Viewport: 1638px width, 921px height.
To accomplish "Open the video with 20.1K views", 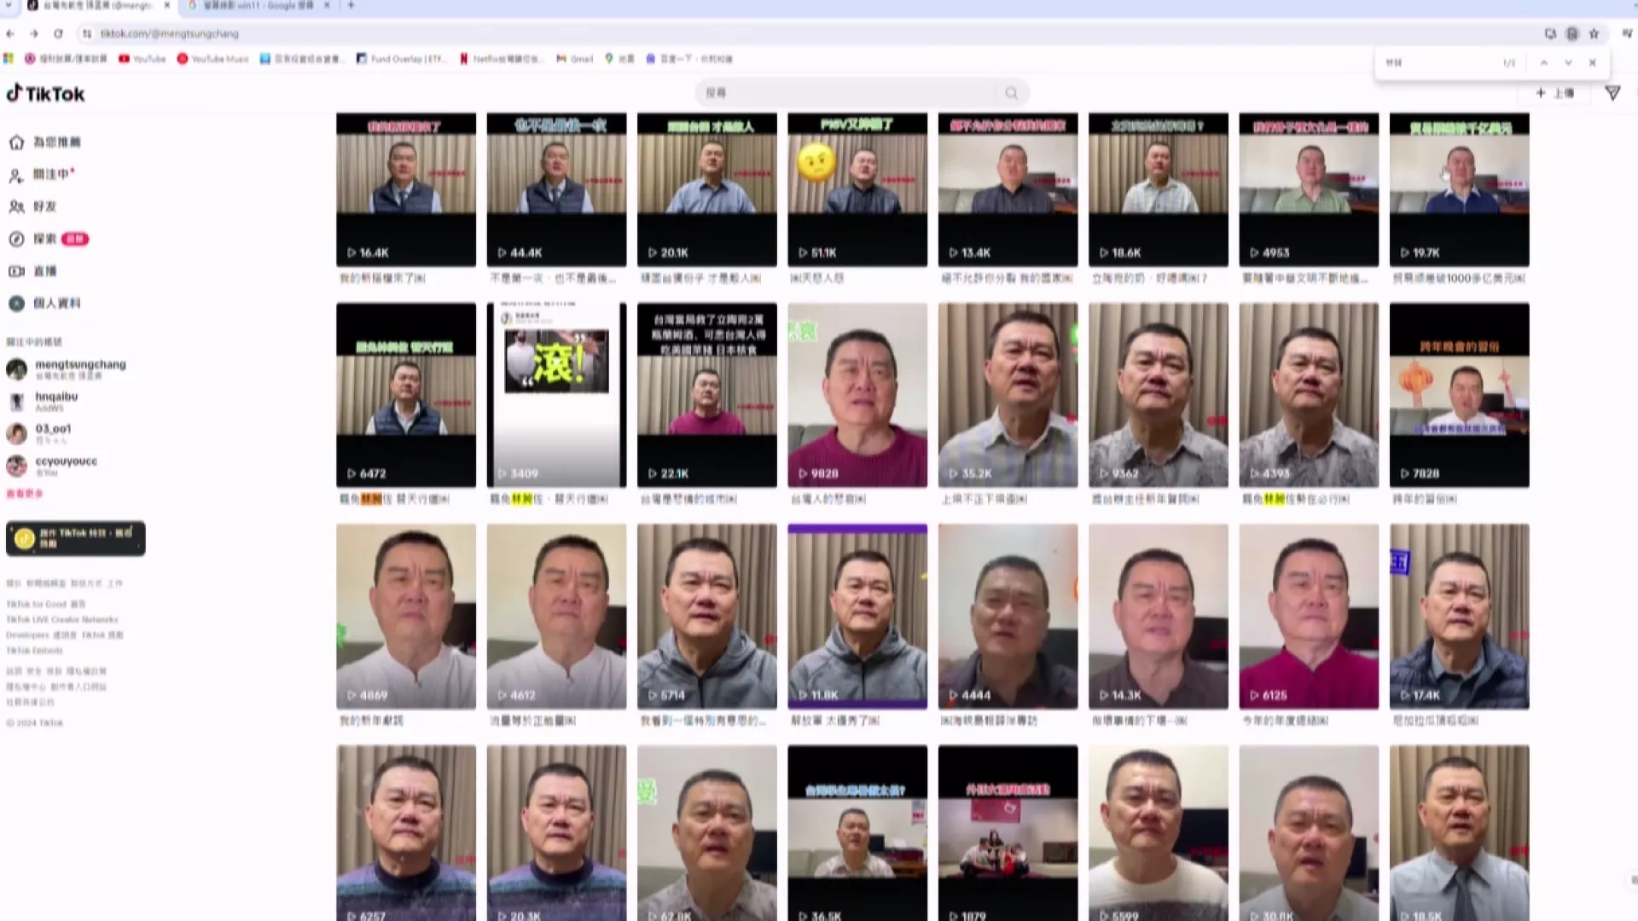I will tap(707, 189).
